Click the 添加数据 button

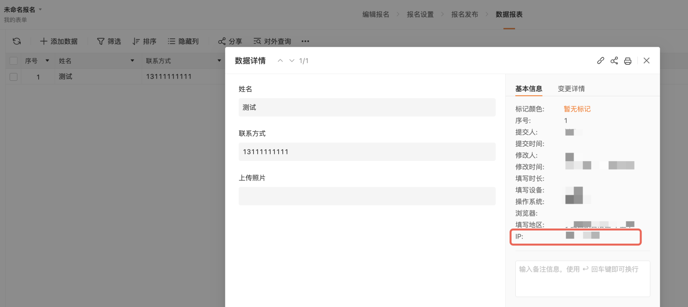59,41
